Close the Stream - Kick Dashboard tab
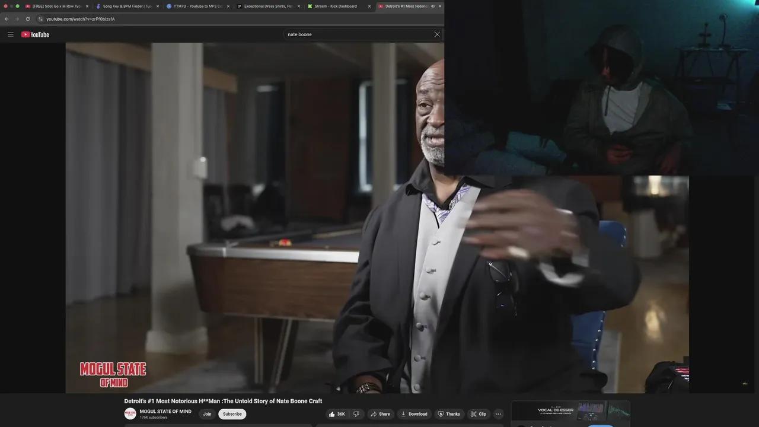 pos(369,6)
